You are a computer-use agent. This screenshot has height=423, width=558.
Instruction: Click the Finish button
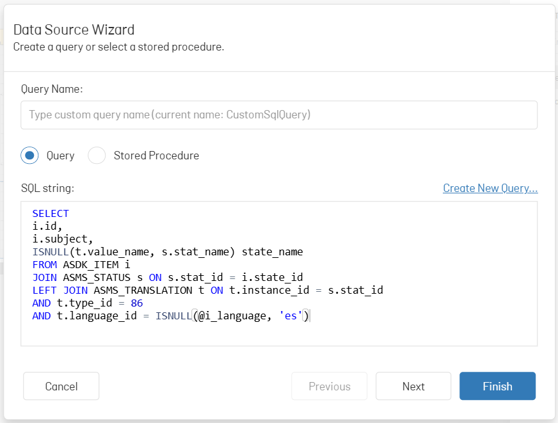click(x=497, y=386)
